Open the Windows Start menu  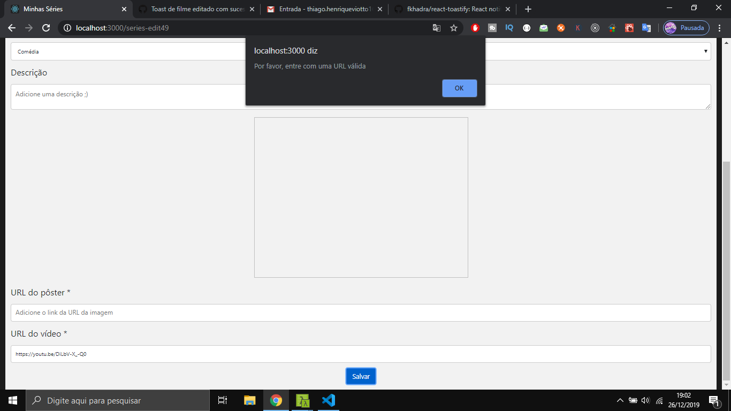(13, 400)
